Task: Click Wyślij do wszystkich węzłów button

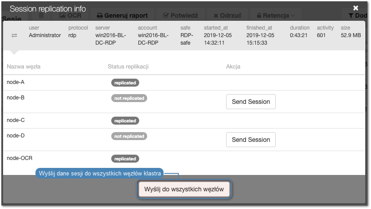Action: [x=184, y=189]
